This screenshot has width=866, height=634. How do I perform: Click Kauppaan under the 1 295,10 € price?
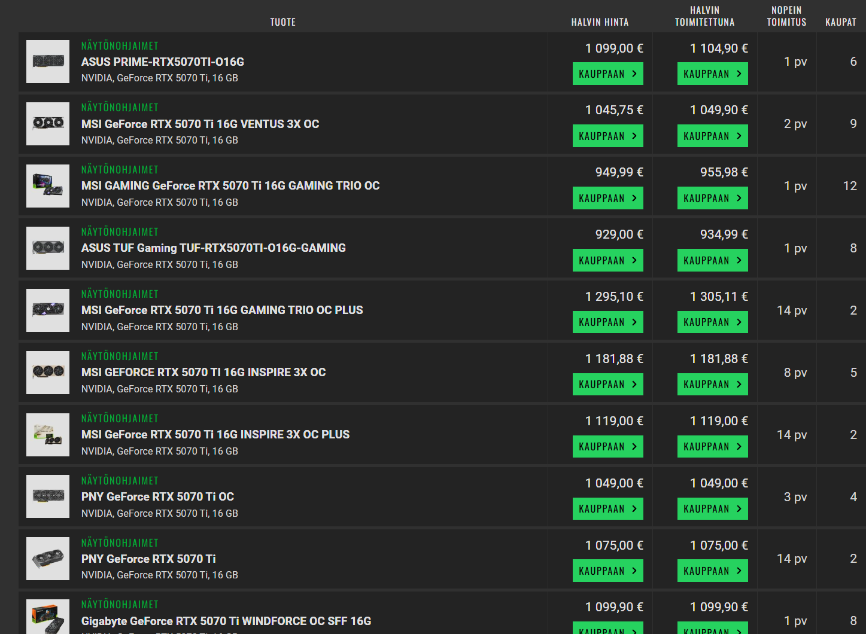coord(608,322)
